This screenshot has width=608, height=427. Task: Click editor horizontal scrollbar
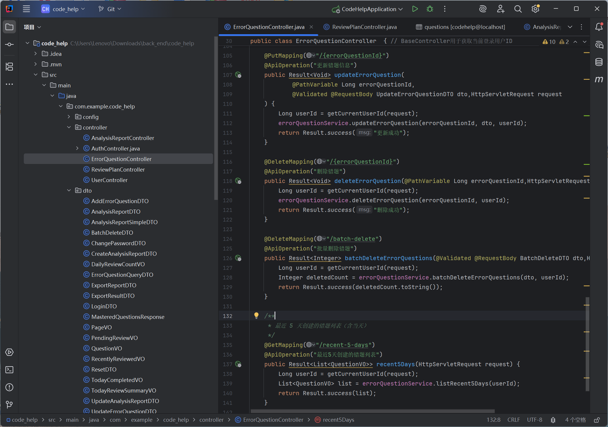(372, 411)
